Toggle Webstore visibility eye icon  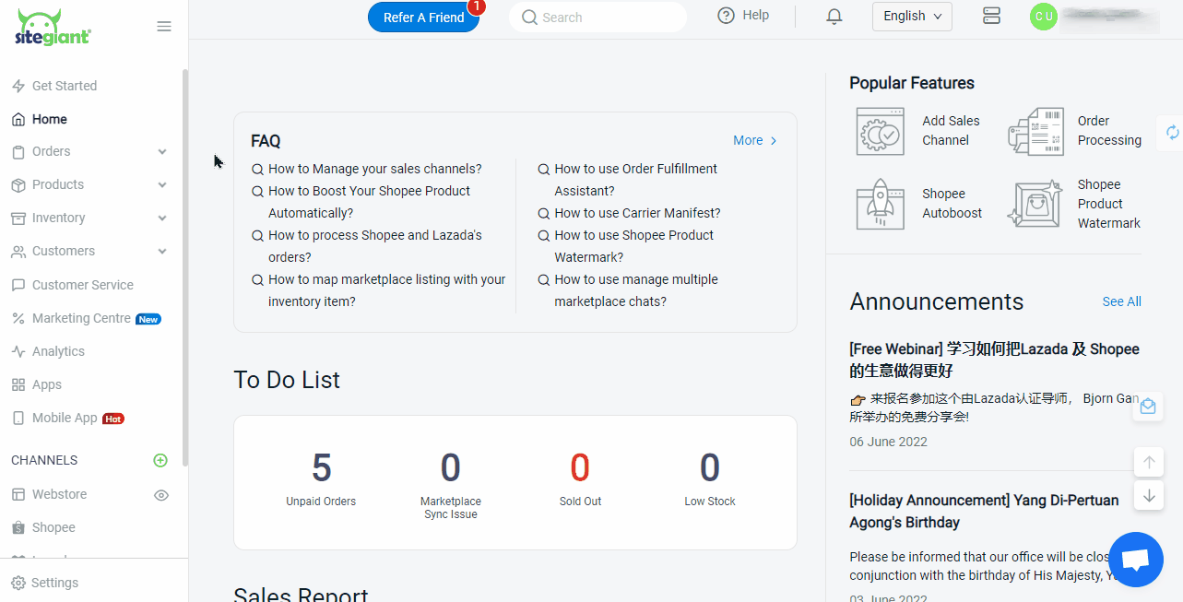point(161,495)
